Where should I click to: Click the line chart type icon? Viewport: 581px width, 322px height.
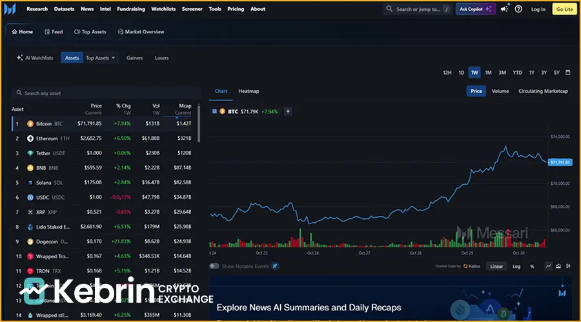pyautogui.click(x=548, y=266)
